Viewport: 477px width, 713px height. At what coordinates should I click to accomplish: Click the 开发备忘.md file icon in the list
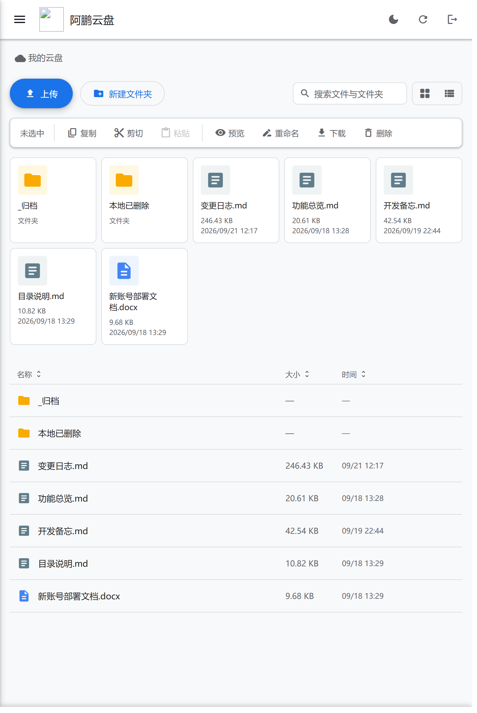[24, 531]
